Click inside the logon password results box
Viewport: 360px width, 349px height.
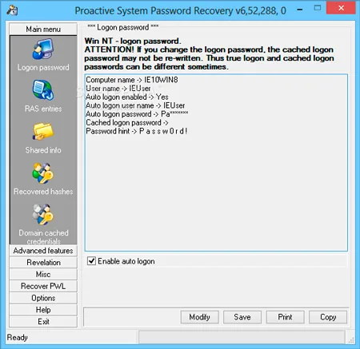click(x=216, y=163)
